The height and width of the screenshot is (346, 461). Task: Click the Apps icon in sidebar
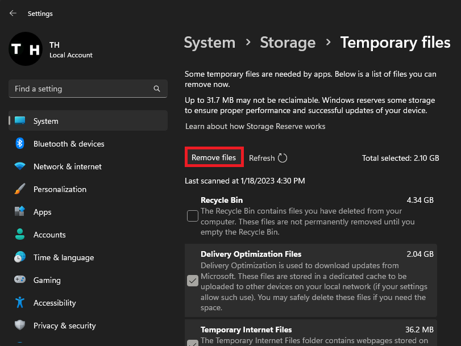click(20, 212)
